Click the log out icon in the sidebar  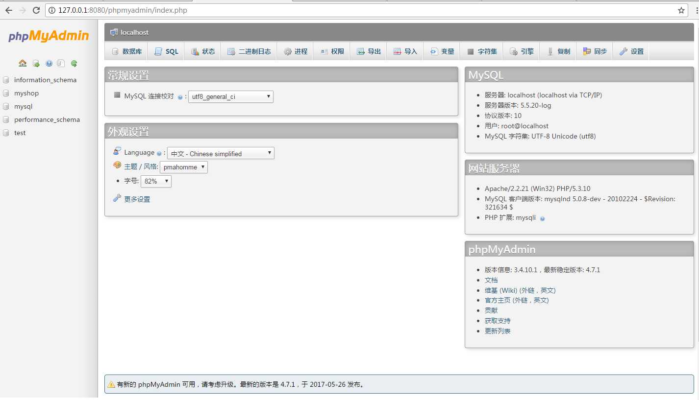tap(36, 63)
